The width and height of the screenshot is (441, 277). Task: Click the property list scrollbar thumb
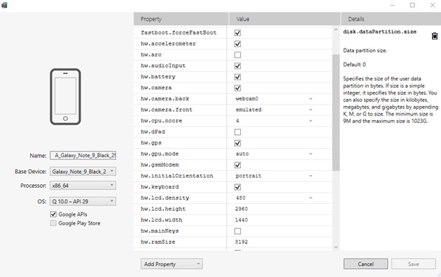click(x=336, y=113)
